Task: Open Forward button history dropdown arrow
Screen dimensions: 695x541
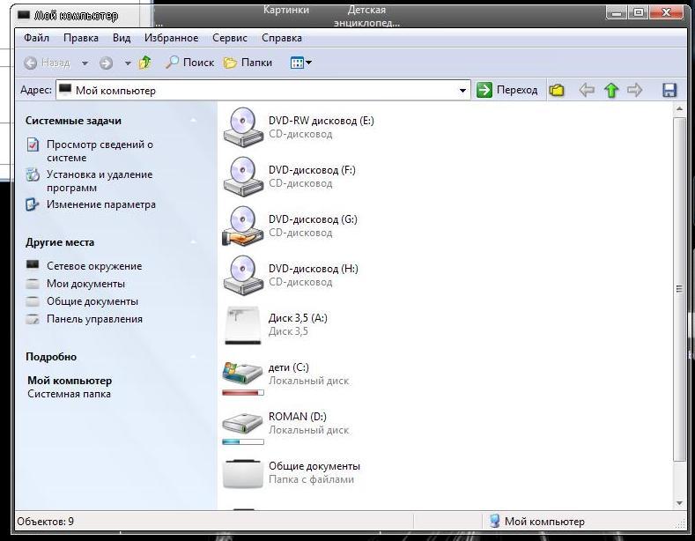Action: 128,63
